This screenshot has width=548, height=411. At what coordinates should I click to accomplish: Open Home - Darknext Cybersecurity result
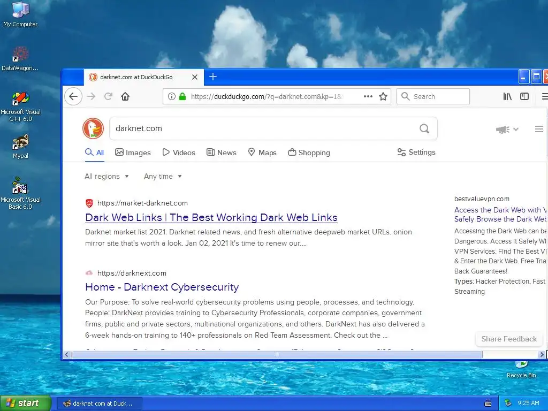162,287
